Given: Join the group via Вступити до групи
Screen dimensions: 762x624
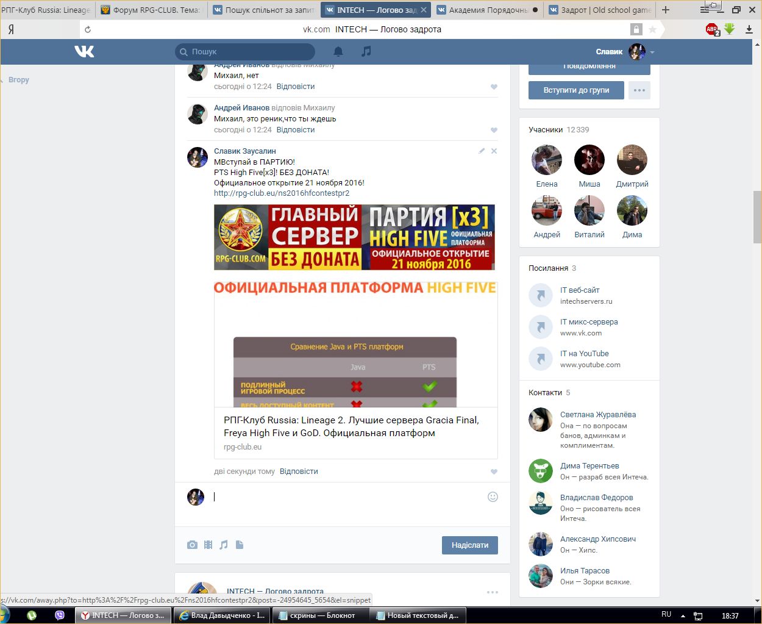Looking at the screenshot, I should pos(577,90).
